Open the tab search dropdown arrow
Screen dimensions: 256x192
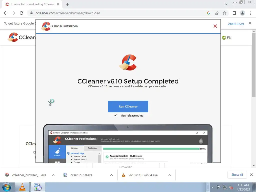(x=226, y=4)
